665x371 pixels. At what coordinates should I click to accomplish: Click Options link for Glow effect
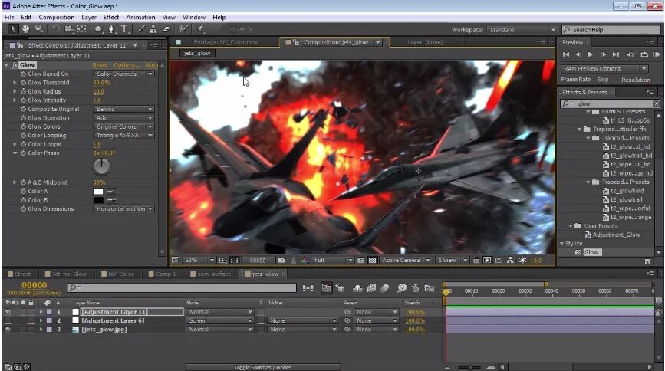(x=127, y=65)
